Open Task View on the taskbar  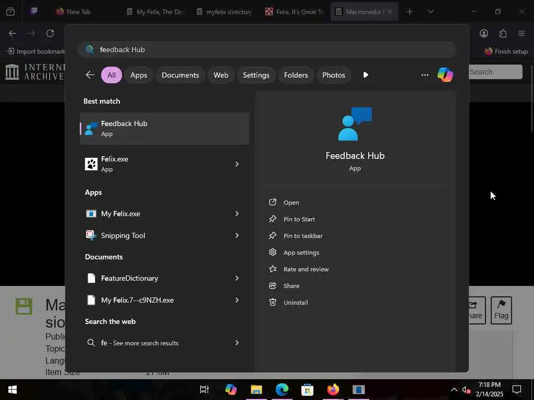204,390
